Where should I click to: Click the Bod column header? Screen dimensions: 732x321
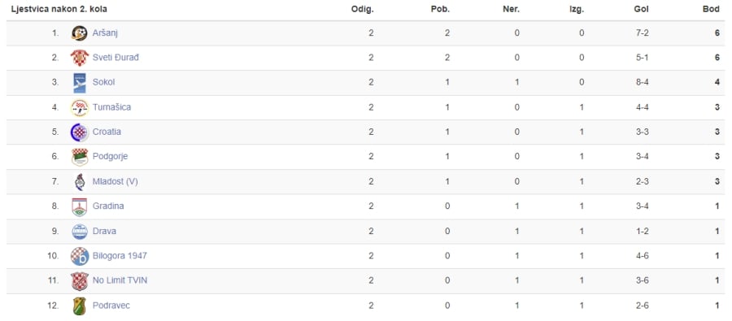click(x=711, y=9)
